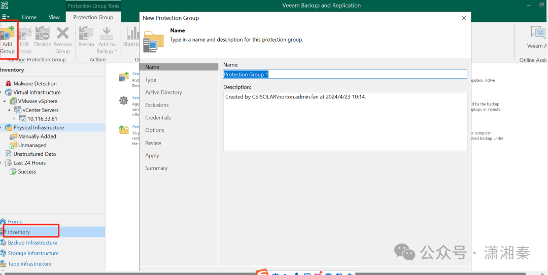The height and width of the screenshot is (275, 548).
Task: Open the Storage Infrastructure pane
Action: tap(33, 253)
